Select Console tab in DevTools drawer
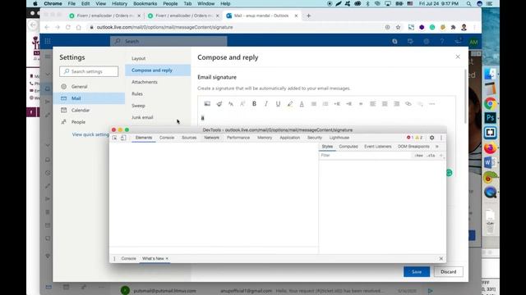Image resolution: width=526 pixels, height=295 pixels. [128, 259]
